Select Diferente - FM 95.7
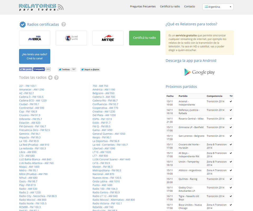The width and height of the screenshot is (253, 211). tap(31, 119)
